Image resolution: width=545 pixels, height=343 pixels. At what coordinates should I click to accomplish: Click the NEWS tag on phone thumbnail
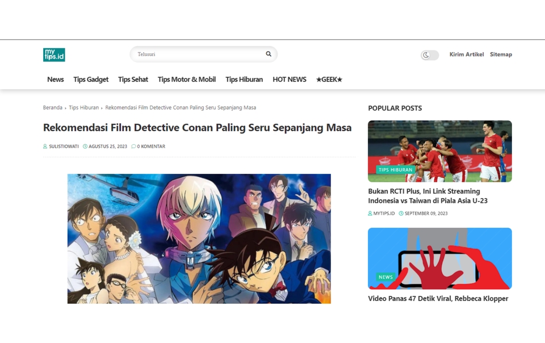[x=385, y=277]
